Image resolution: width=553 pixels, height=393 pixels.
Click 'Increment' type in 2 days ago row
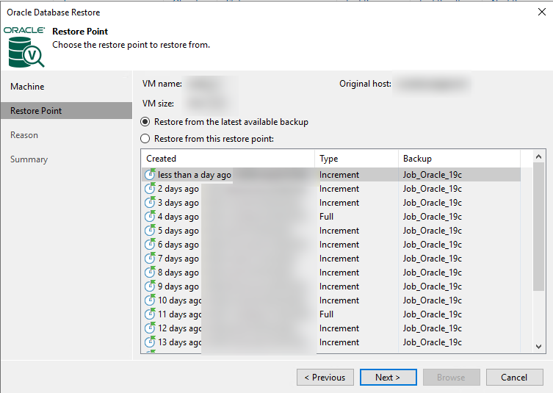coord(339,189)
